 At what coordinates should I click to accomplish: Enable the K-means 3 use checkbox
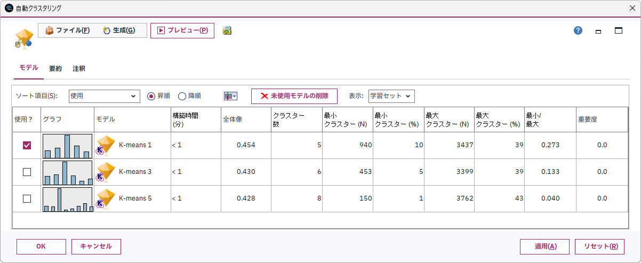(x=27, y=172)
